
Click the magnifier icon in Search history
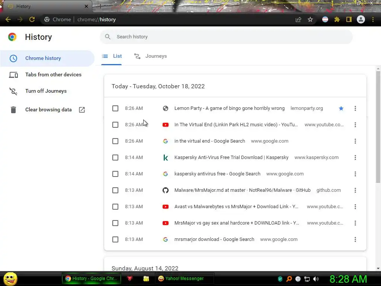click(108, 37)
